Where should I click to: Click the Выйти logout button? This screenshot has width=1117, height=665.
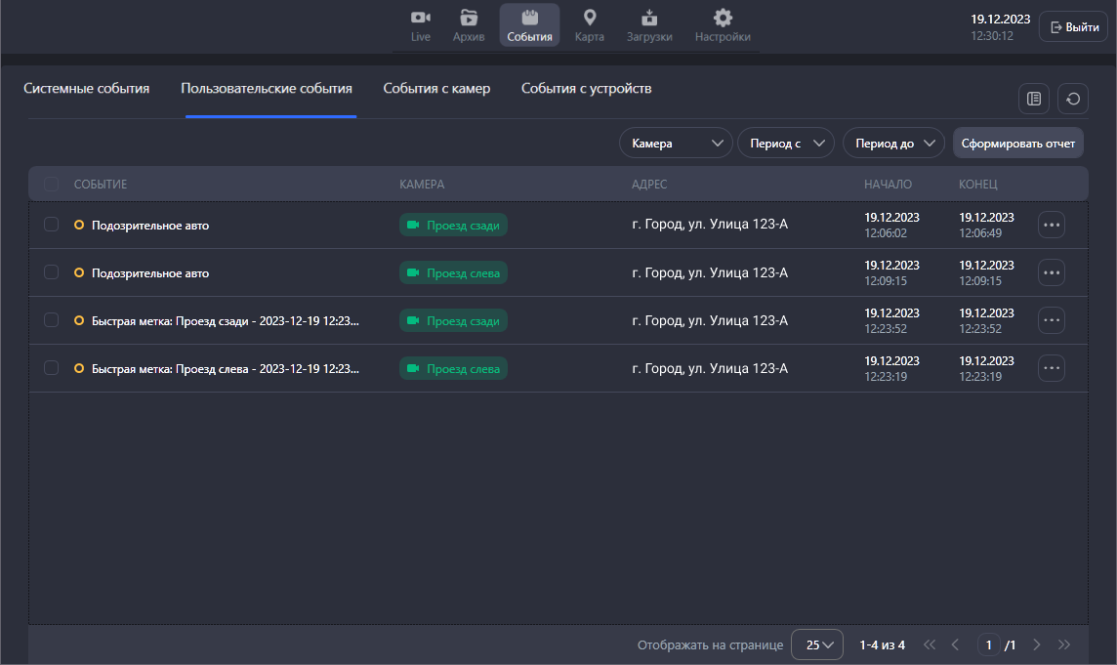[x=1073, y=27]
